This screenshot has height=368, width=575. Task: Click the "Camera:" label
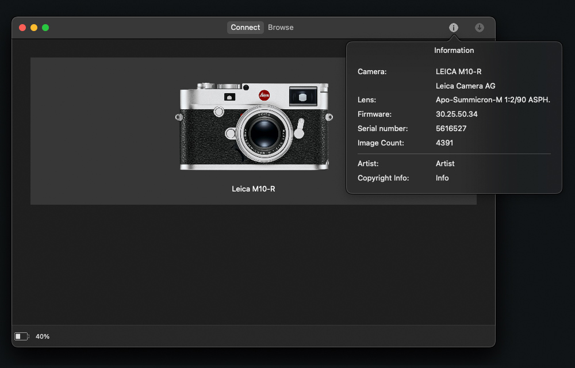pyautogui.click(x=372, y=71)
